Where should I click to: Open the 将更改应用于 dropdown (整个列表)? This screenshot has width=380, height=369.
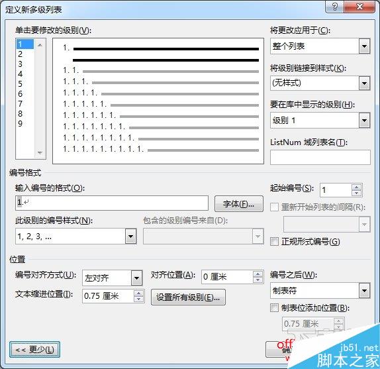pyautogui.click(x=364, y=46)
